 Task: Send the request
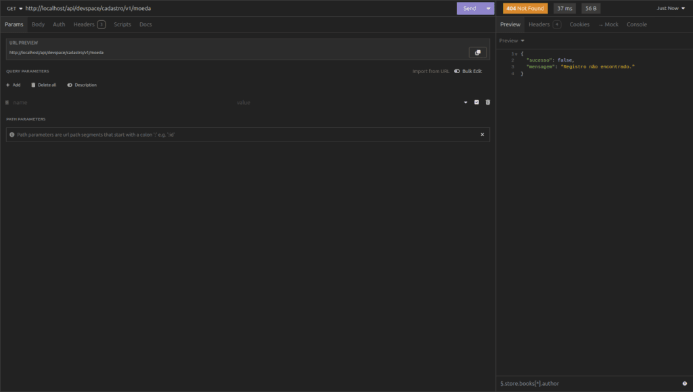470,8
